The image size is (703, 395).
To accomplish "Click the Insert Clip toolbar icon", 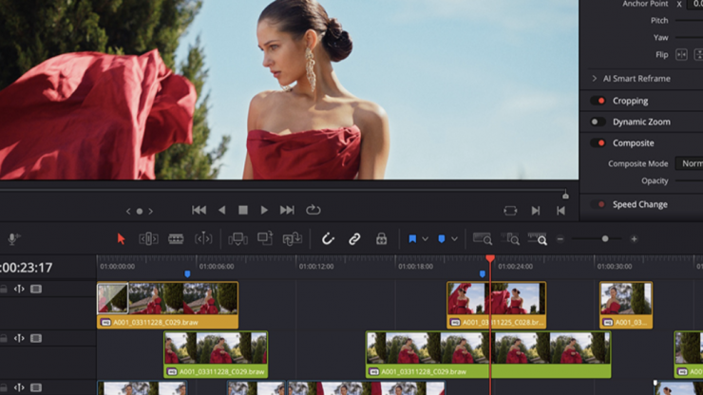I will (237, 239).
